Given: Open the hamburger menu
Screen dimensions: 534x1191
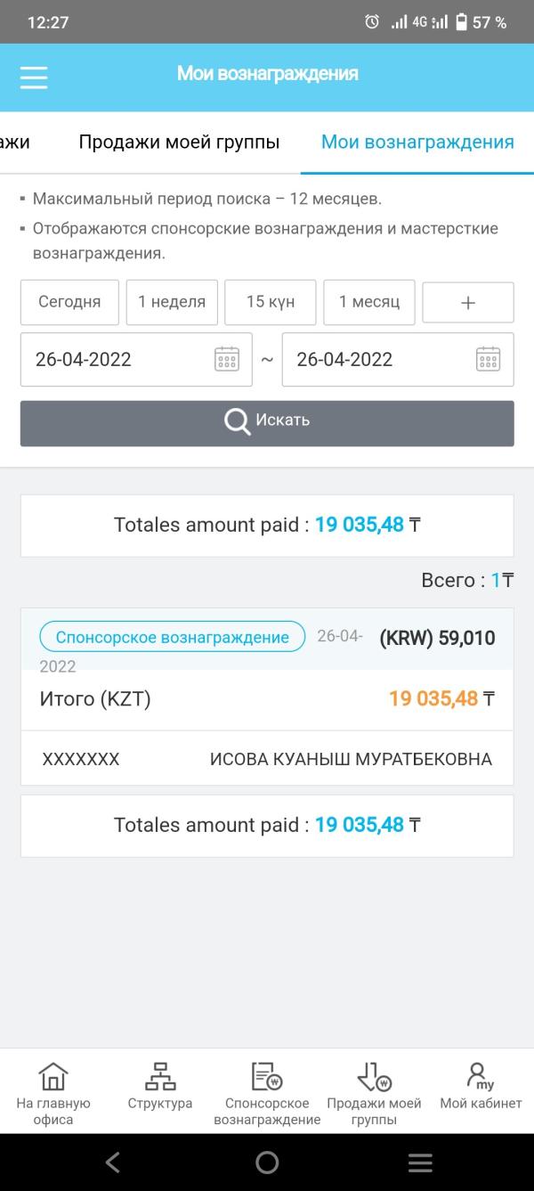Looking at the screenshot, I should 34,77.
